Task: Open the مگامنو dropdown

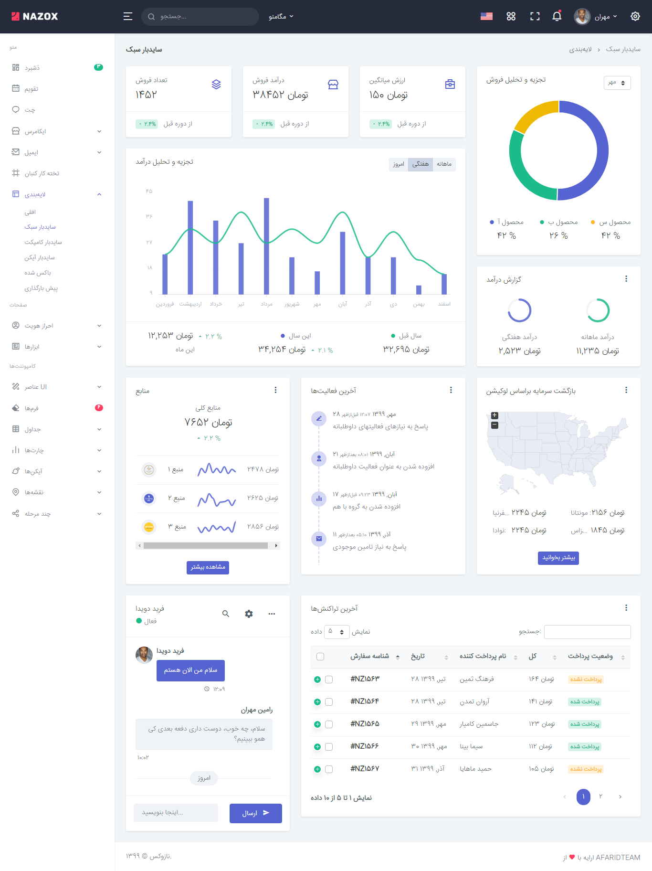Action: pos(281,17)
